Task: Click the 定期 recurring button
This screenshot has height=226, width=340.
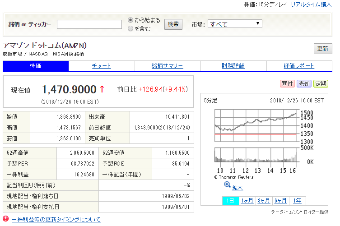Action: pyautogui.click(x=321, y=83)
